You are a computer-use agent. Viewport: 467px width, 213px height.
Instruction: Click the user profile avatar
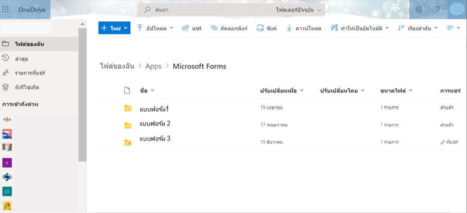(456, 9)
